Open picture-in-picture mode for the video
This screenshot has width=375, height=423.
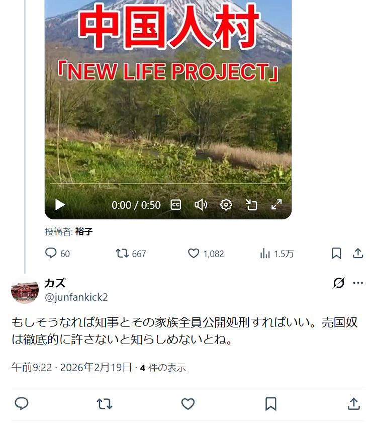pyautogui.click(x=251, y=205)
